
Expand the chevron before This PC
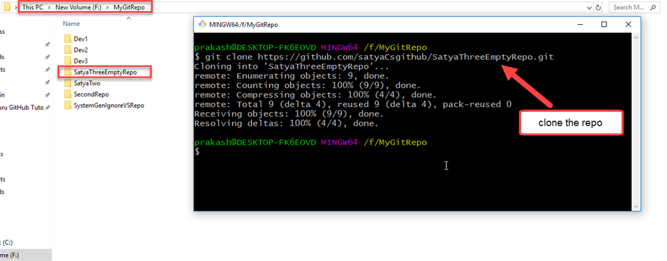tap(16, 8)
